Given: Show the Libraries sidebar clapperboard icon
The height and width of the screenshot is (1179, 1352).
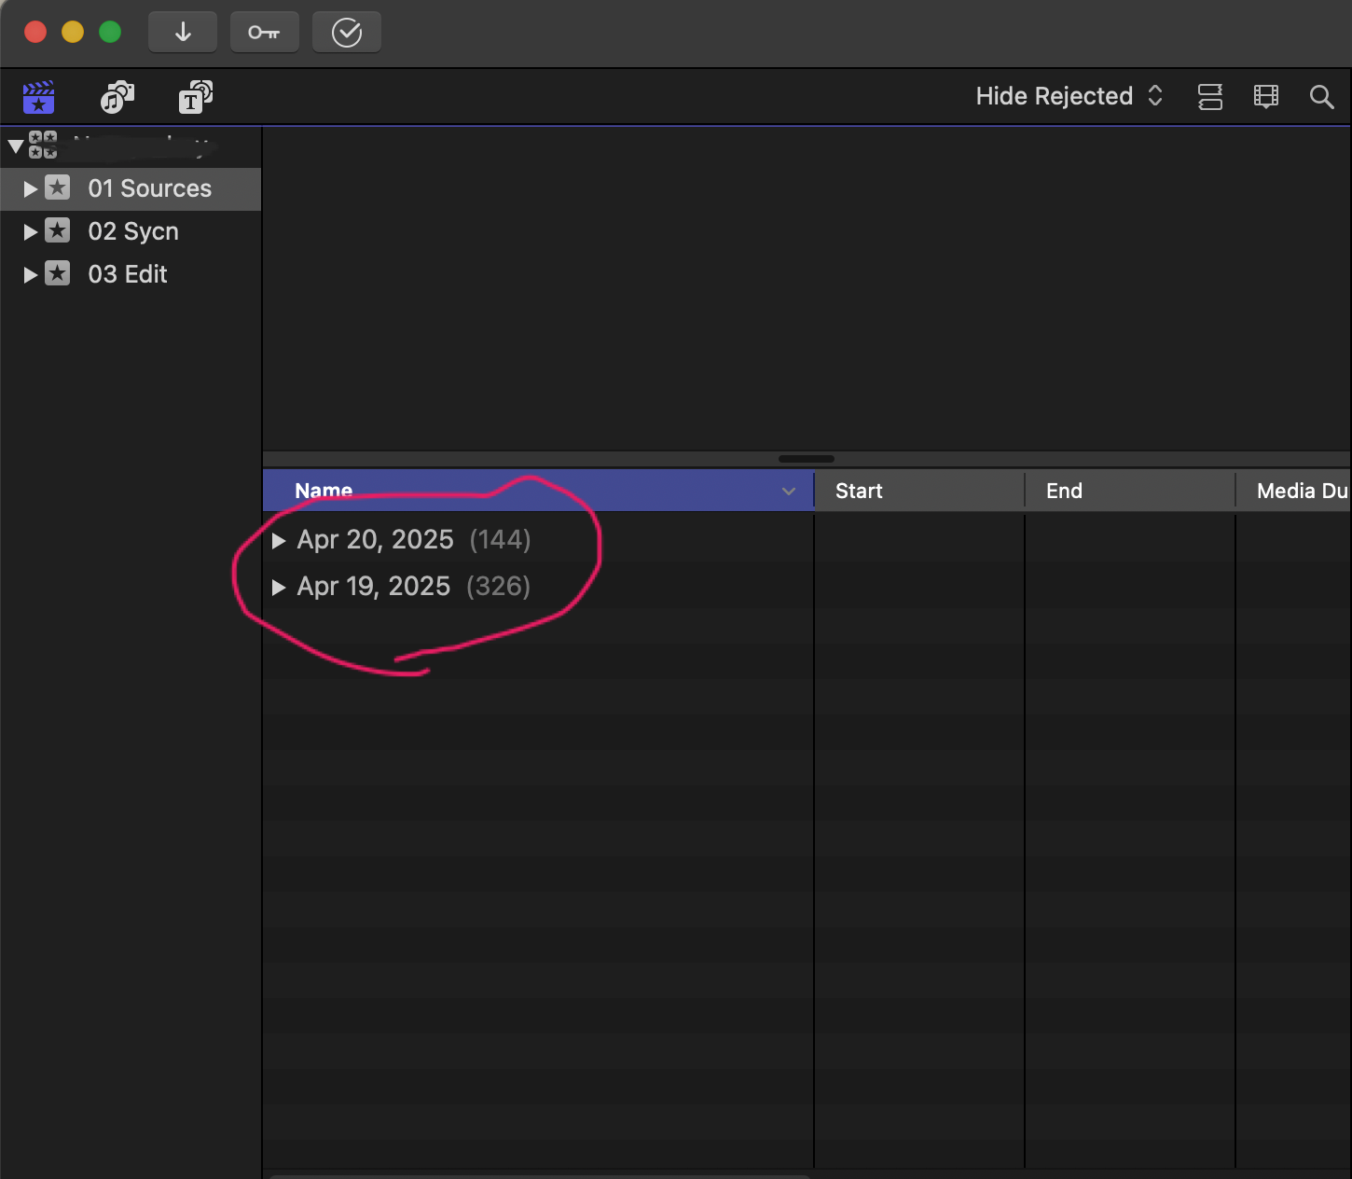Looking at the screenshot, I should click(x=38, y=96).
